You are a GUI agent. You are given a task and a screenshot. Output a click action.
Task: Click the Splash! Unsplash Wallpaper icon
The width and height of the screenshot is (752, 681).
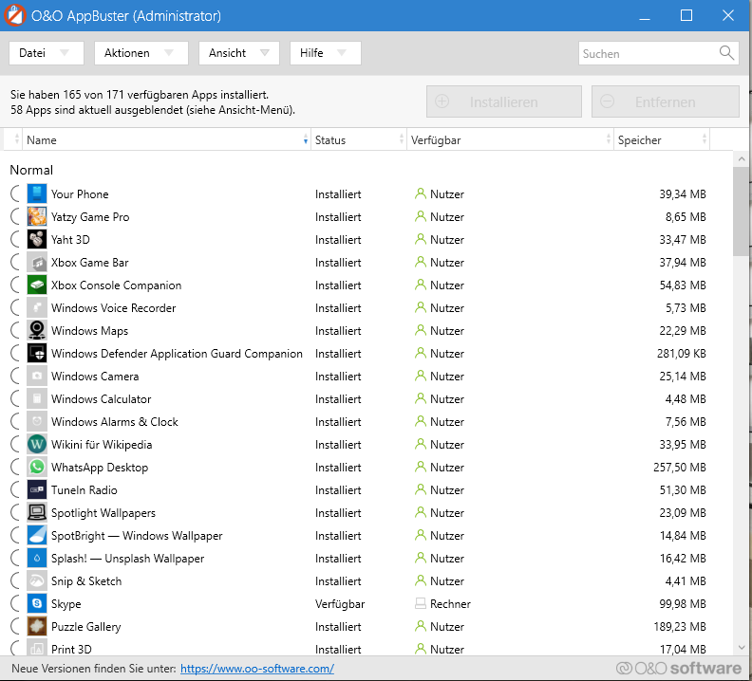37,559
